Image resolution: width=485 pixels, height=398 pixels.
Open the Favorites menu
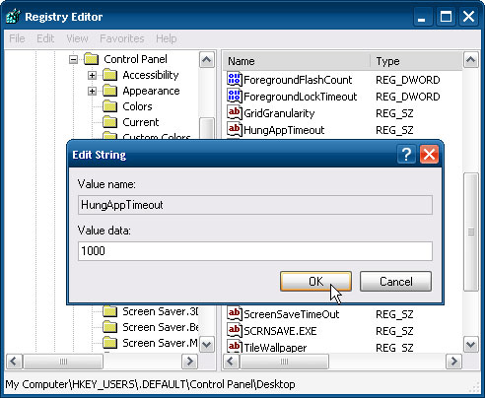122,38
